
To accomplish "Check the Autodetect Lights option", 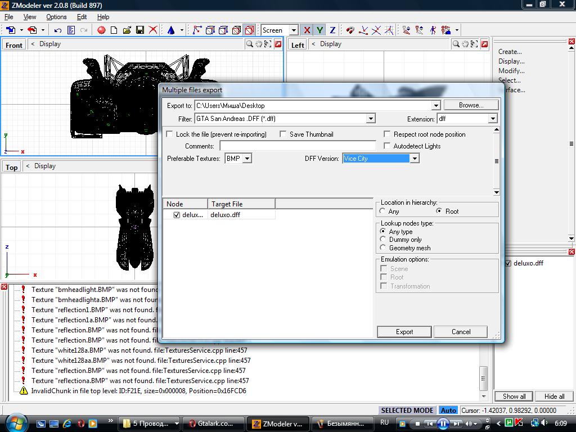I will click(387, 146).
